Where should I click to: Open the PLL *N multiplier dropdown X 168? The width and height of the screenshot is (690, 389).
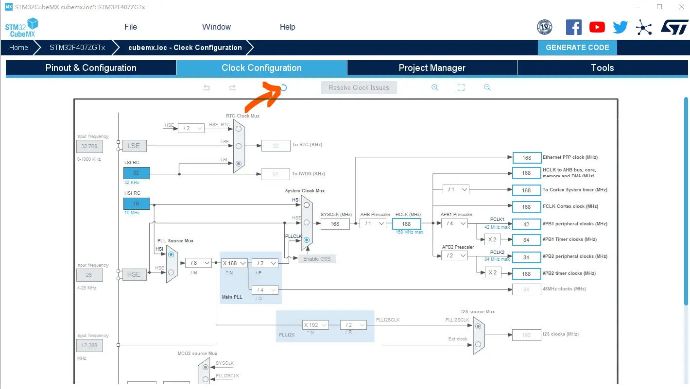[234, 263]
